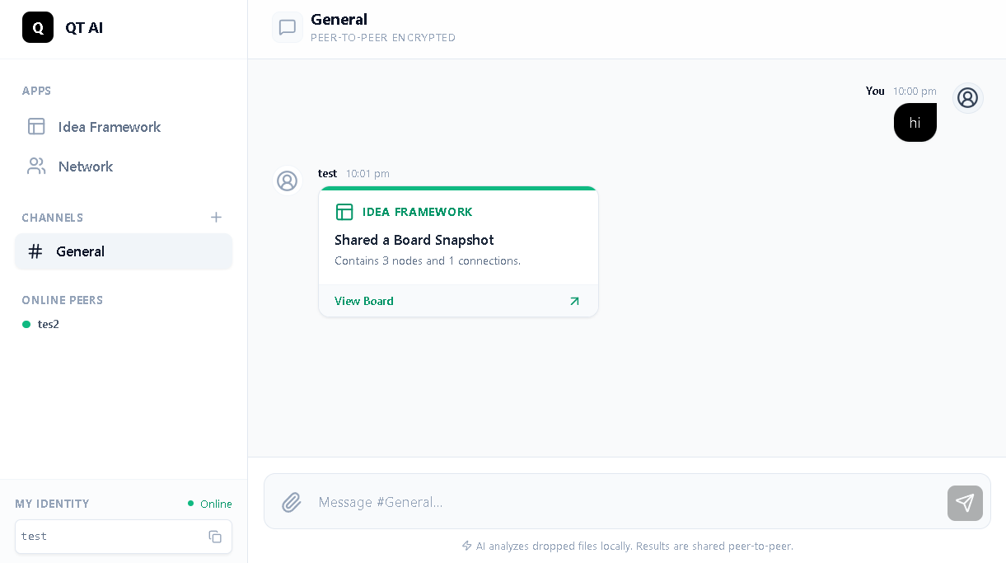Copy identity with the copy icon

215,537
